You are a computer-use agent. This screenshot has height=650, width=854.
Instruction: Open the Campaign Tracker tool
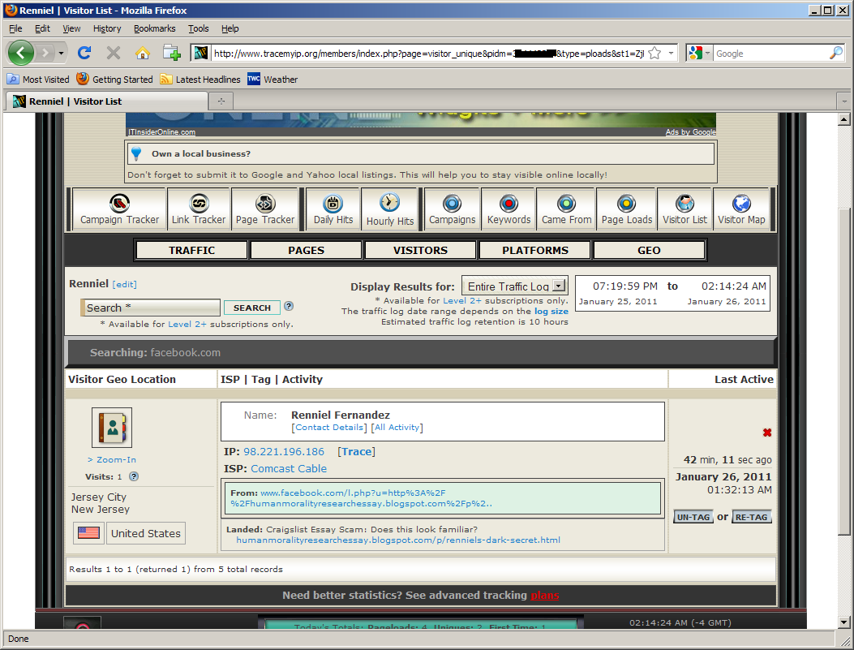[119, 209]
